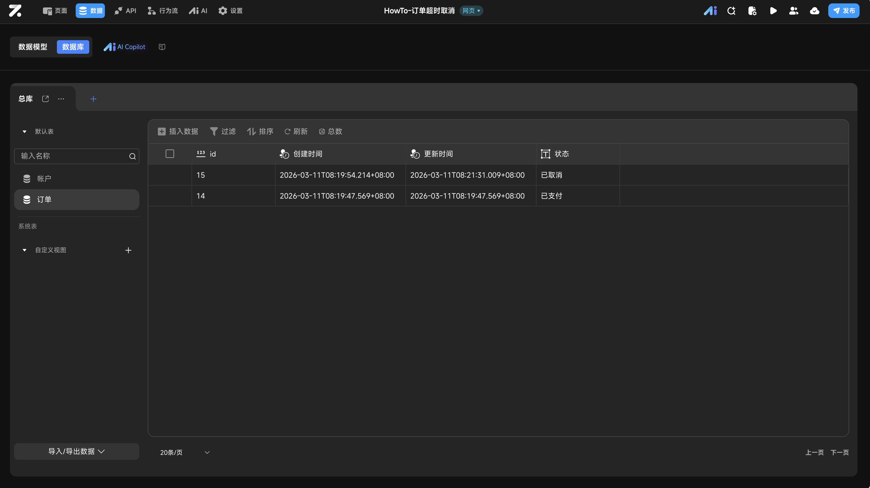Click the external link icon beside 总库
This screenshot has width=870, height=488.
tap(46, 99)
